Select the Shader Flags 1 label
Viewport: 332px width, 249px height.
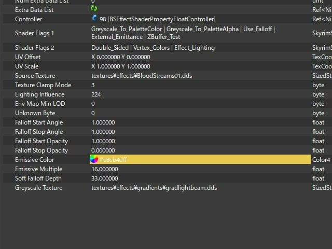(x=35, y=33)
